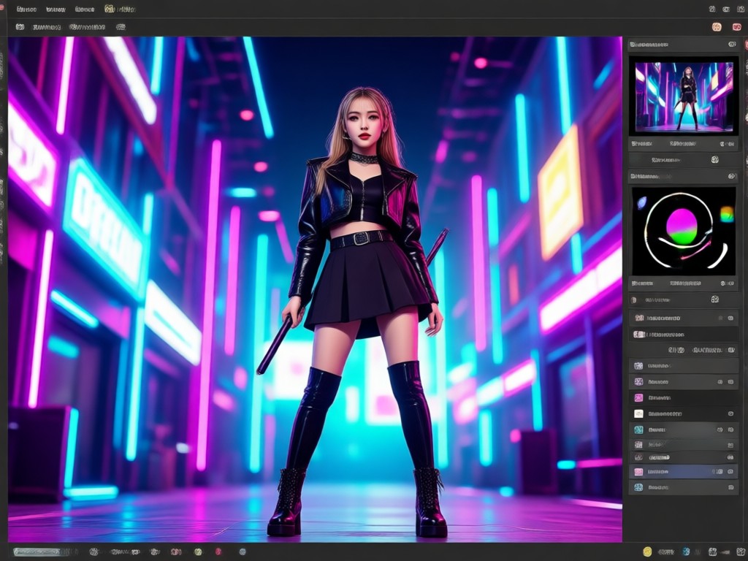This screenshot has width=748, height=561.
Task: Collapse the navigator panel using its header icon
Action: pyautogui.click(x=732, y=45)
